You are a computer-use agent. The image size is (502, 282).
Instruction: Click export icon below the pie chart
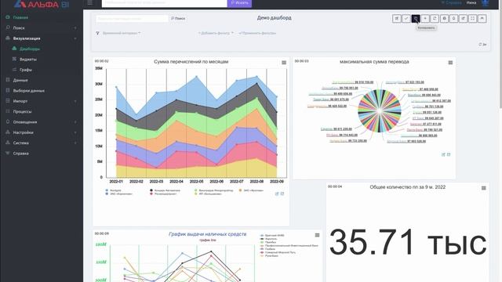[449, 155]
